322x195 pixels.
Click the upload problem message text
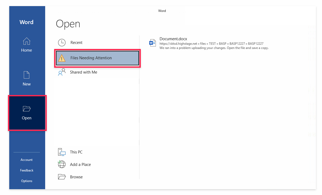coord(214,48)
